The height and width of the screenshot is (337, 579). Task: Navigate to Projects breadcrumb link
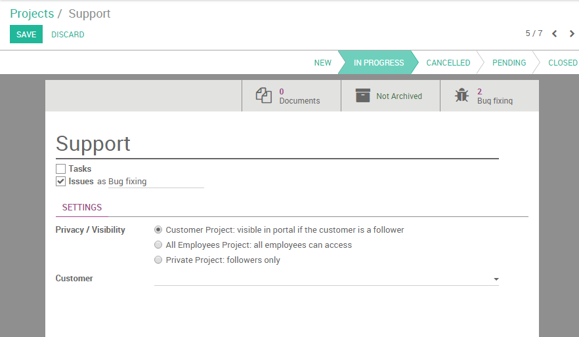coord(32,14)
